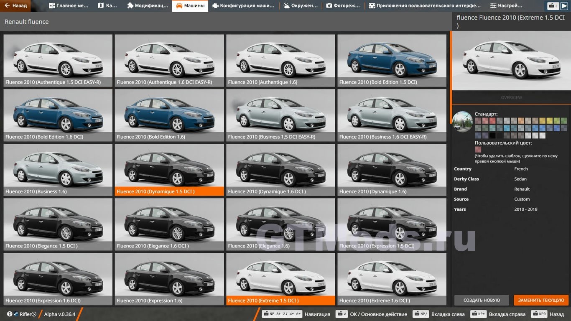Image resolution: width=571 pixels, height=321 pixels.
Task: Click the Derby Class value Sedan
Action: click(520, 179)
